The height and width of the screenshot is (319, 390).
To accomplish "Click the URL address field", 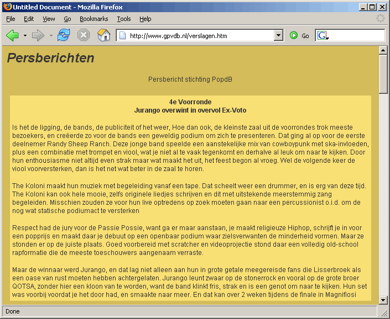I will click(200, 36).
